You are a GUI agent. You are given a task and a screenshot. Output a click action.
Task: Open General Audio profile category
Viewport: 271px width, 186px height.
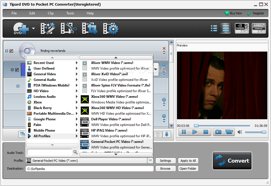click(x=53, y=80)
